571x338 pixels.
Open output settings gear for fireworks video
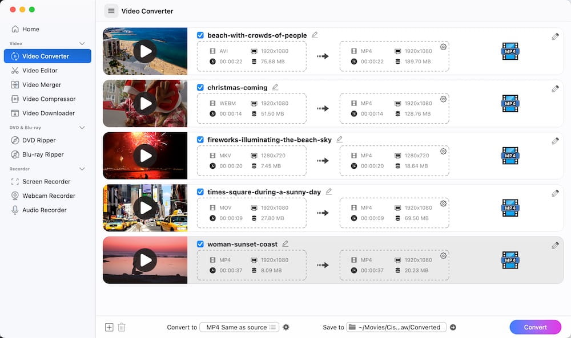(443, 151)
